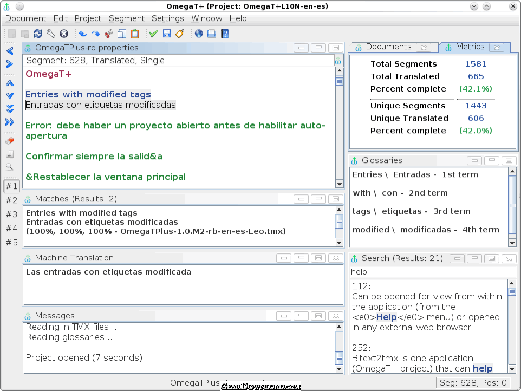Close the Machine Translation panel
Image resolution: width=521 pixels, height=391 pixels.
pos(336,258)
